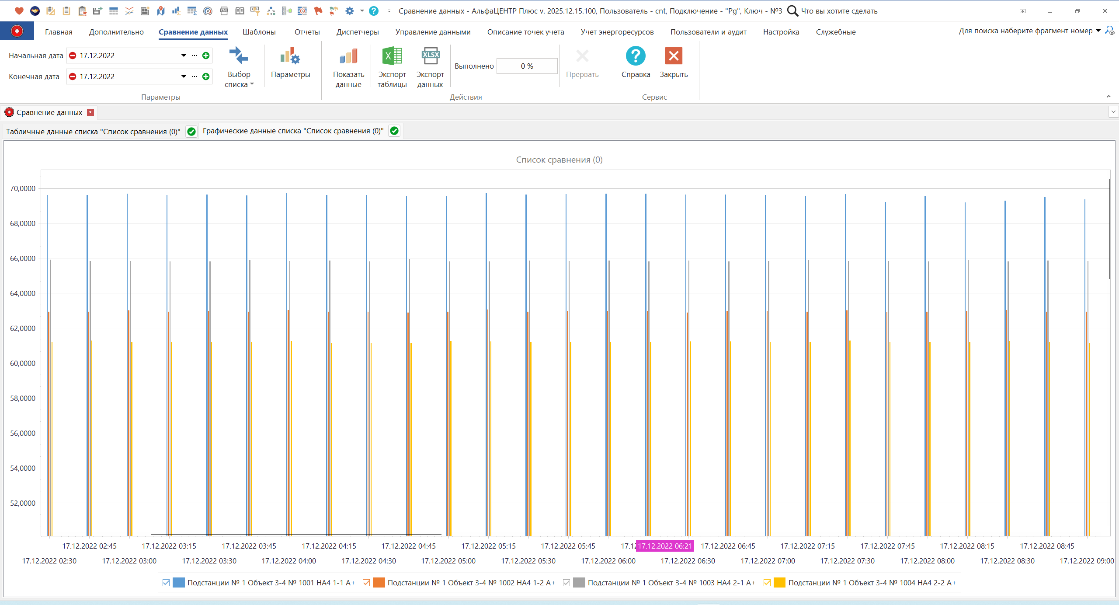Click the map marker icon in quick toolbar
1119x605 pixels.
(x=161, y=11)
